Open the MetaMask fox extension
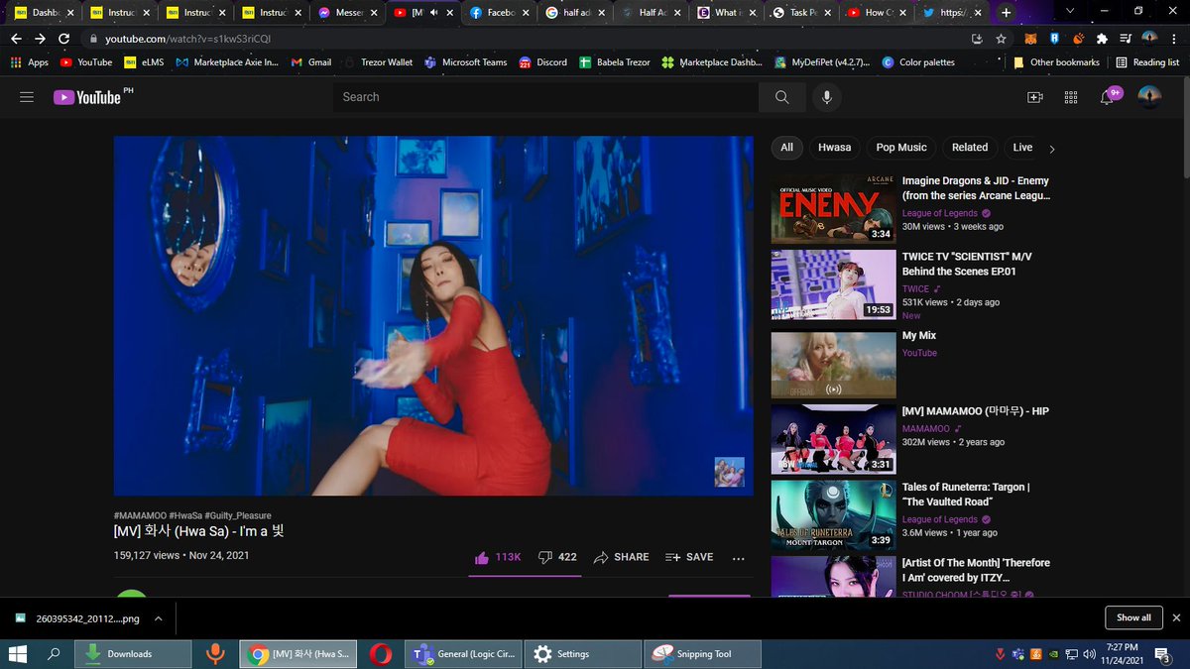This screenshot has height=669, width=1190. coord(1030,39)
